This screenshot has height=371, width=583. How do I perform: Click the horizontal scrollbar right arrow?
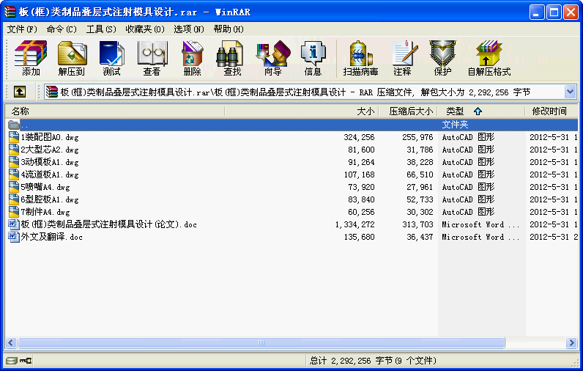click(x=572, y=342)
